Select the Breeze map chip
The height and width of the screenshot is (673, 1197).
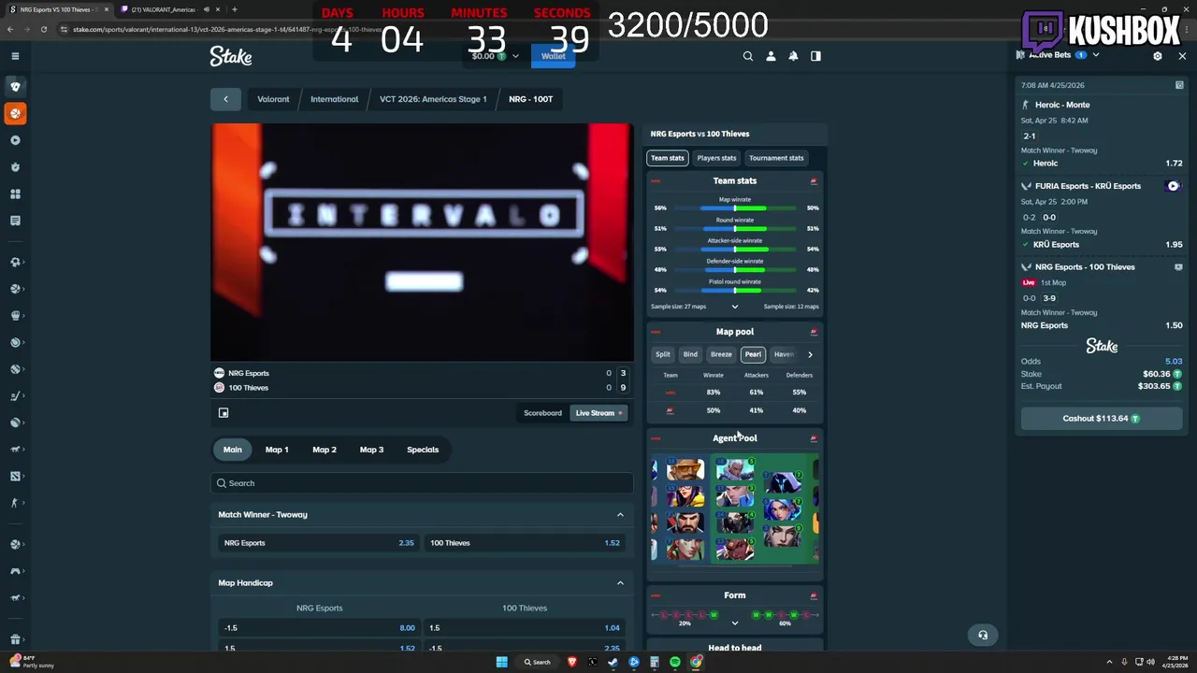721,354
